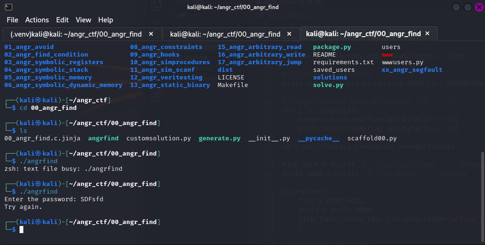Open the Edit menu

point(62,20)
